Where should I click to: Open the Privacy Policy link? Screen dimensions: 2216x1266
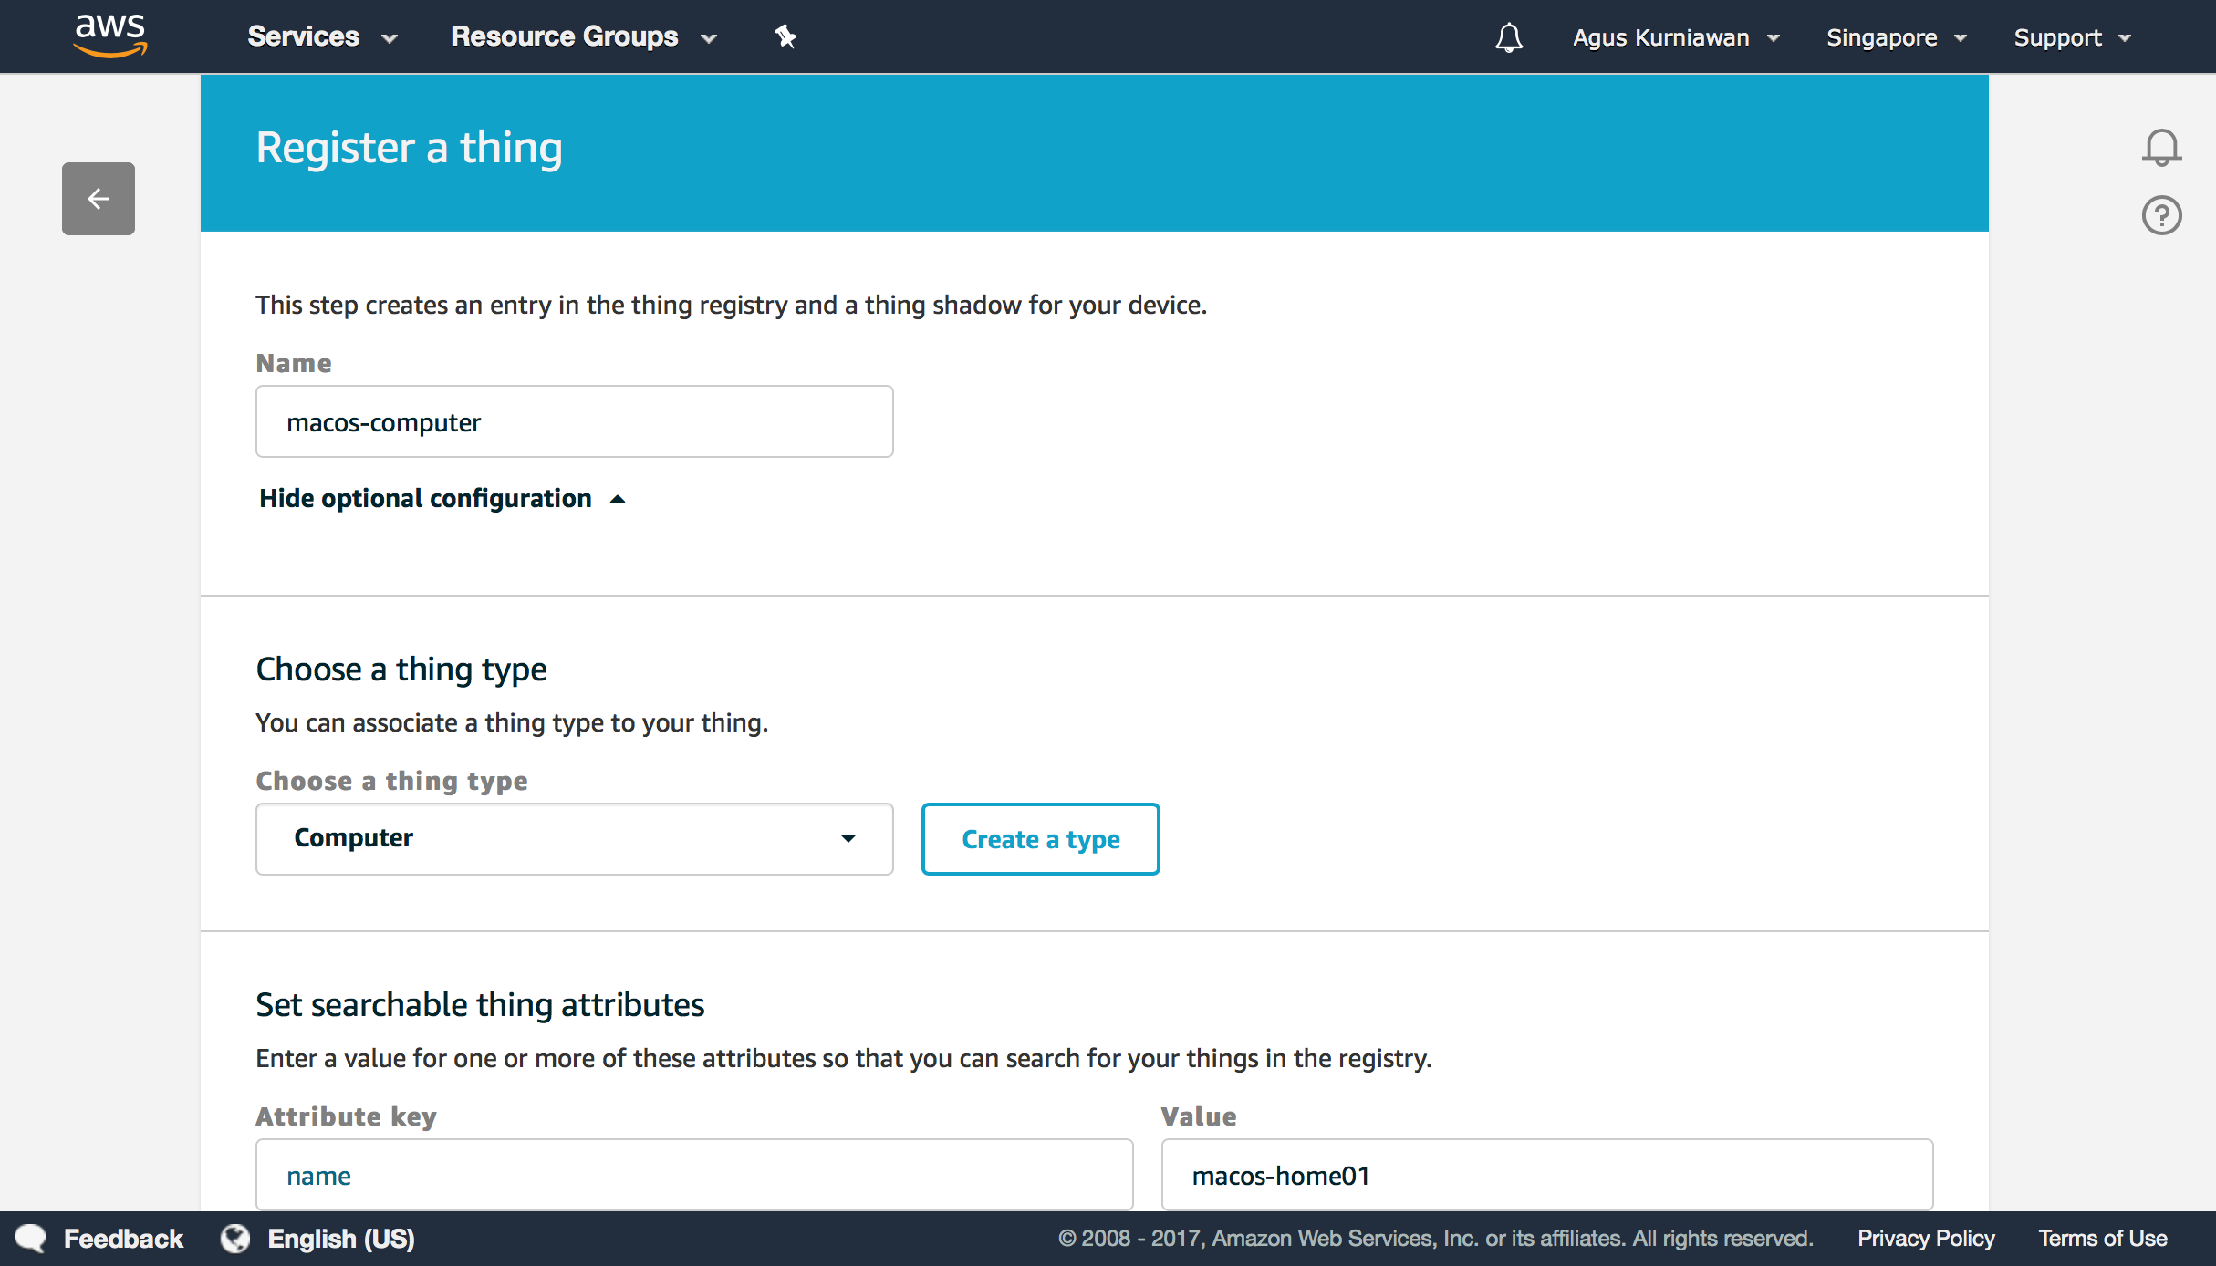tap(1926, 1239)
